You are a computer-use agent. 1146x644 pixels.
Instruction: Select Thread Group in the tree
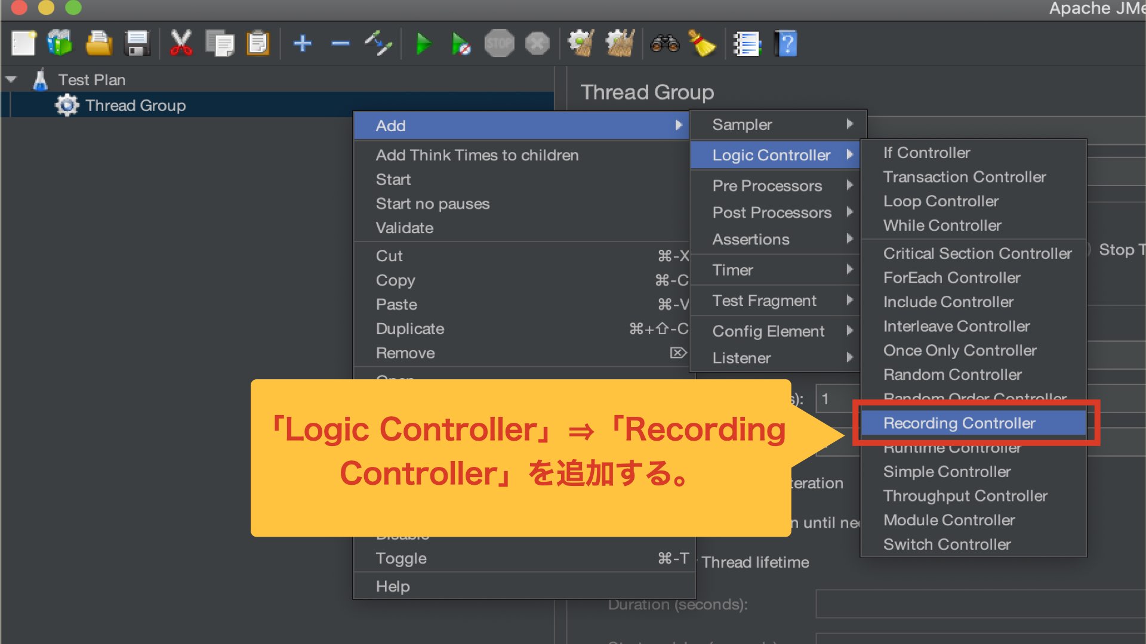tap(134, 105)
